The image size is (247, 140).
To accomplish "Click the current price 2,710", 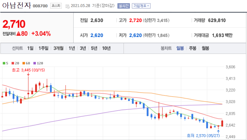I will click(x=14, y=24).
